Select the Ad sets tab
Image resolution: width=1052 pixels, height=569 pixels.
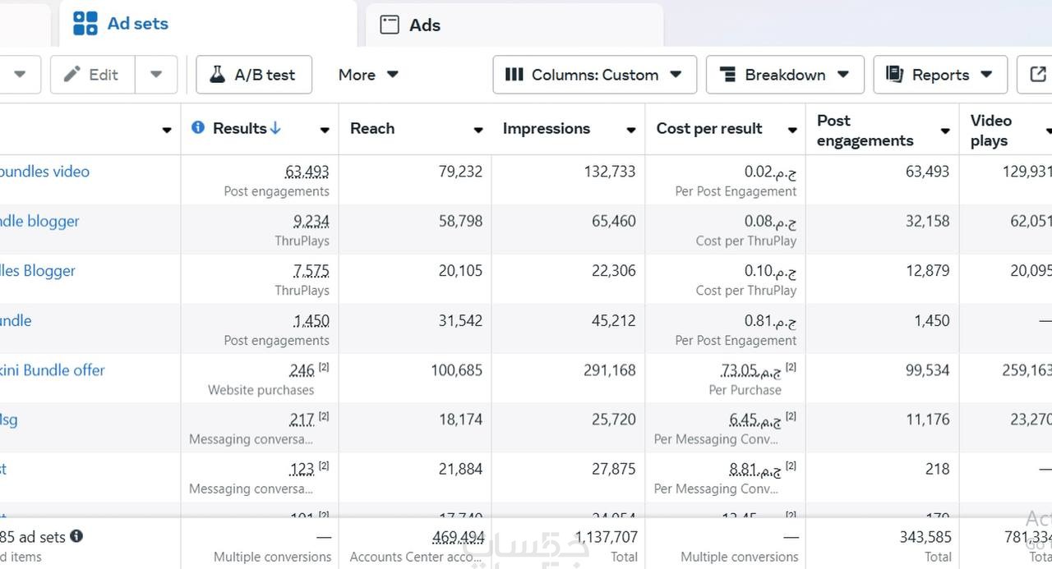click(x=137, y=24)
